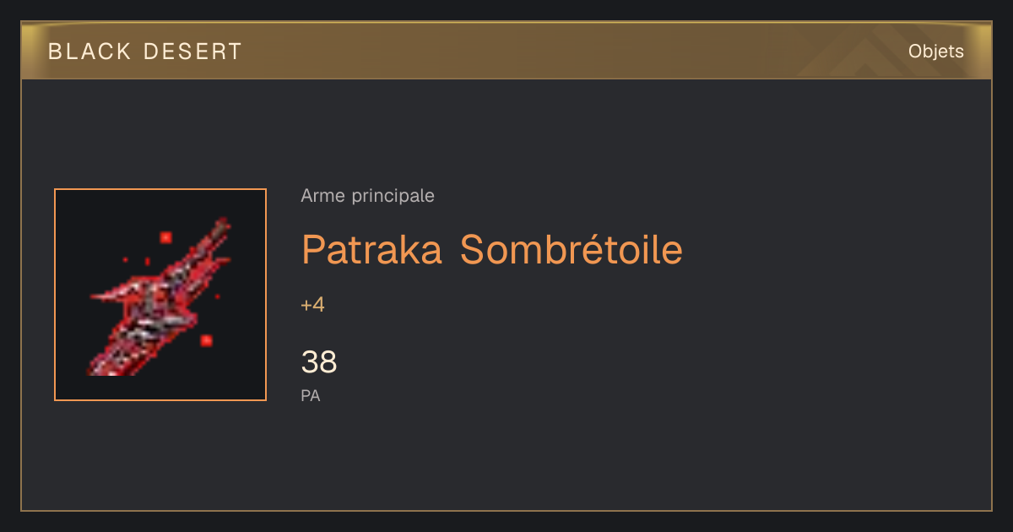This screenshot has width=1013, height=532.
Task: Click the pointed tip of the weapon artwork
Action: point(223,225)
